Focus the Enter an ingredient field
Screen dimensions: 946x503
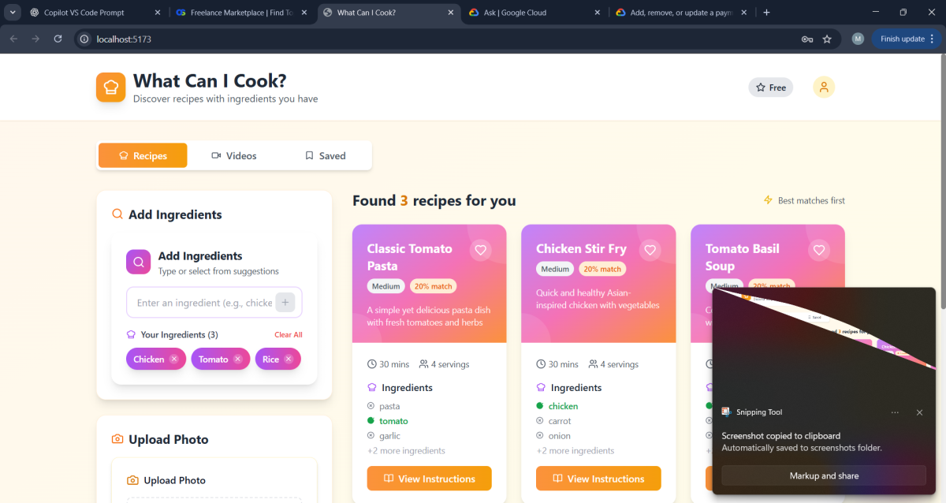203,303
